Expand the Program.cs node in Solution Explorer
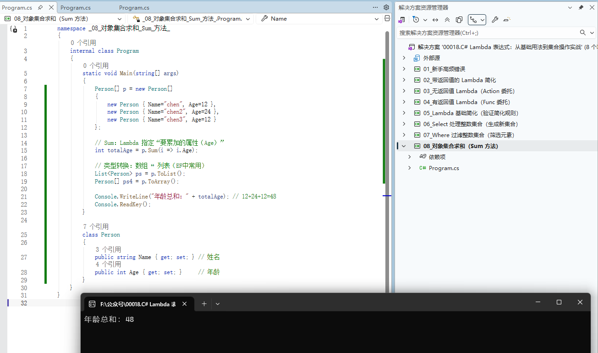 click(409, 168)
